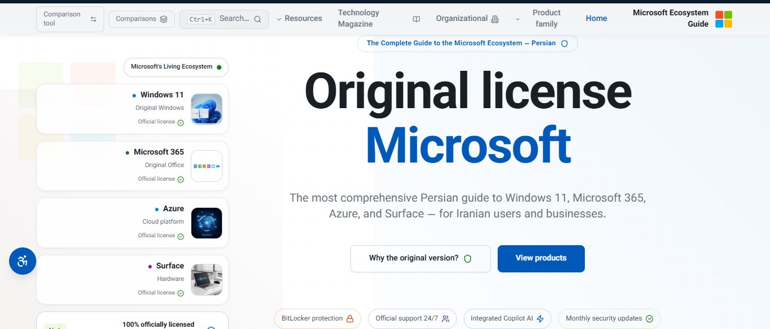The width and height of the screenshot is (770, 329).
Task: Click the Original license headline text
Action: (468, 92)
